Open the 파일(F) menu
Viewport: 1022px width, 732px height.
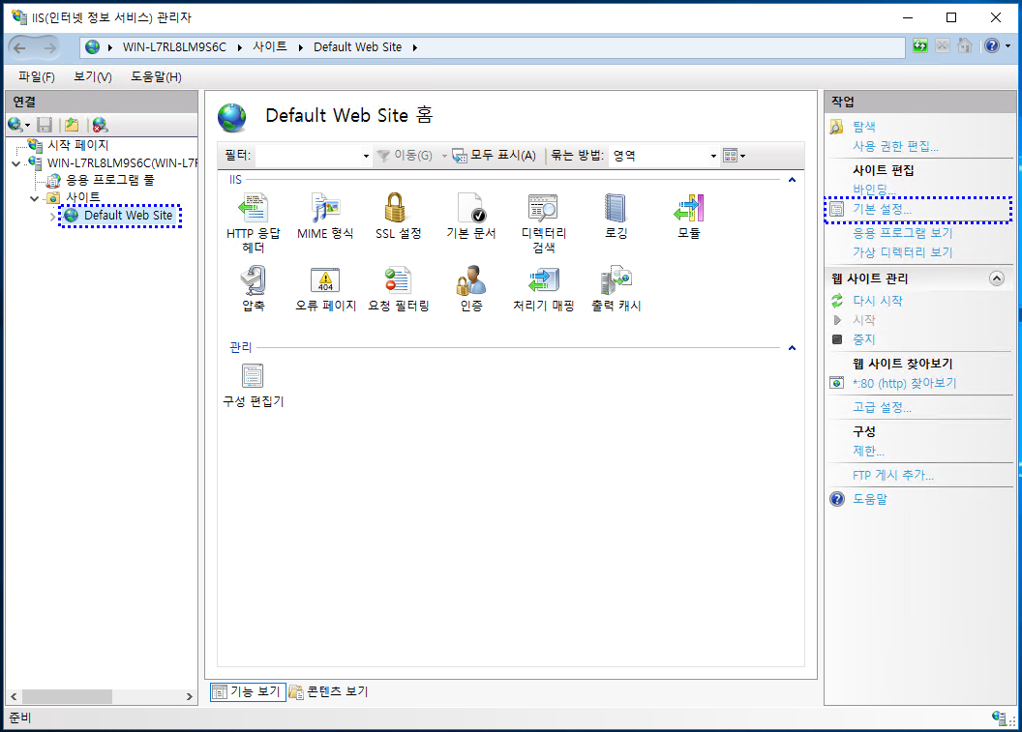click(x=37, y=76)
